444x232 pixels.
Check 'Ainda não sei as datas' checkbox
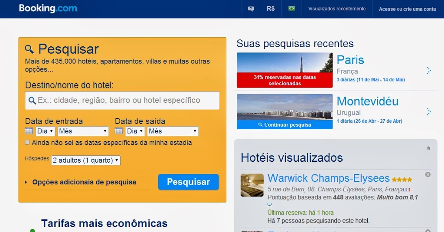point(28,143)
